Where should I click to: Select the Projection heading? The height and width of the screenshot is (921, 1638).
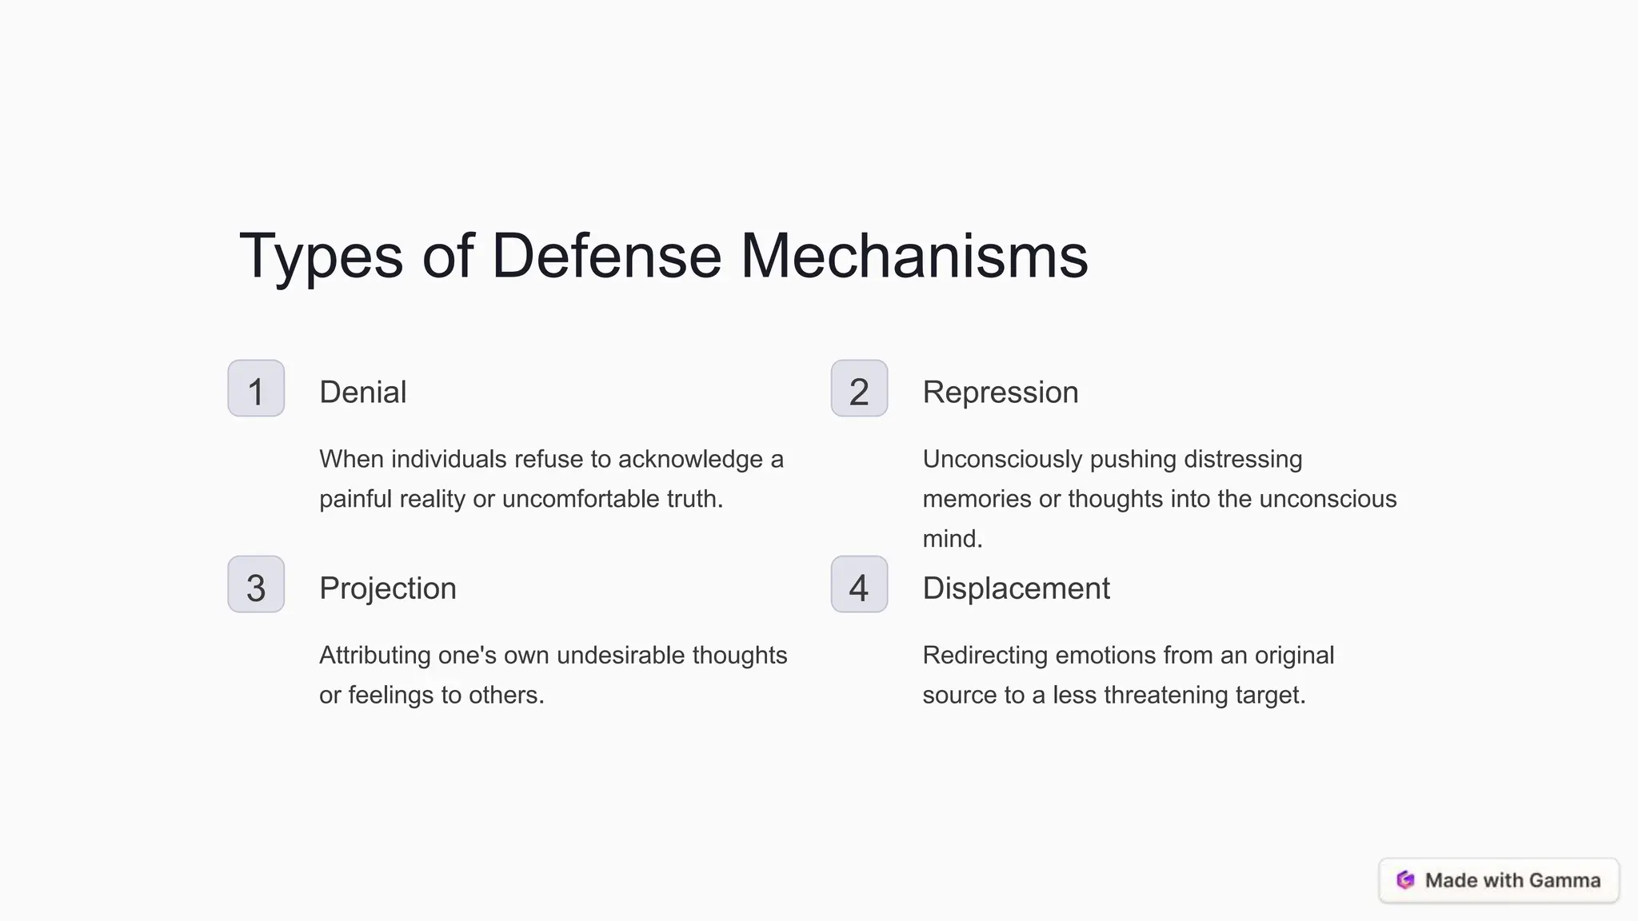387,588
